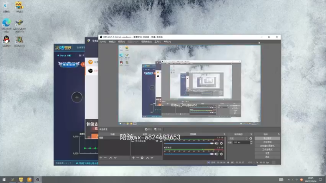This screenshot has height=183, width=326.
Task: Increase transition duration with the stepper arrow
Action: point(251,142)
